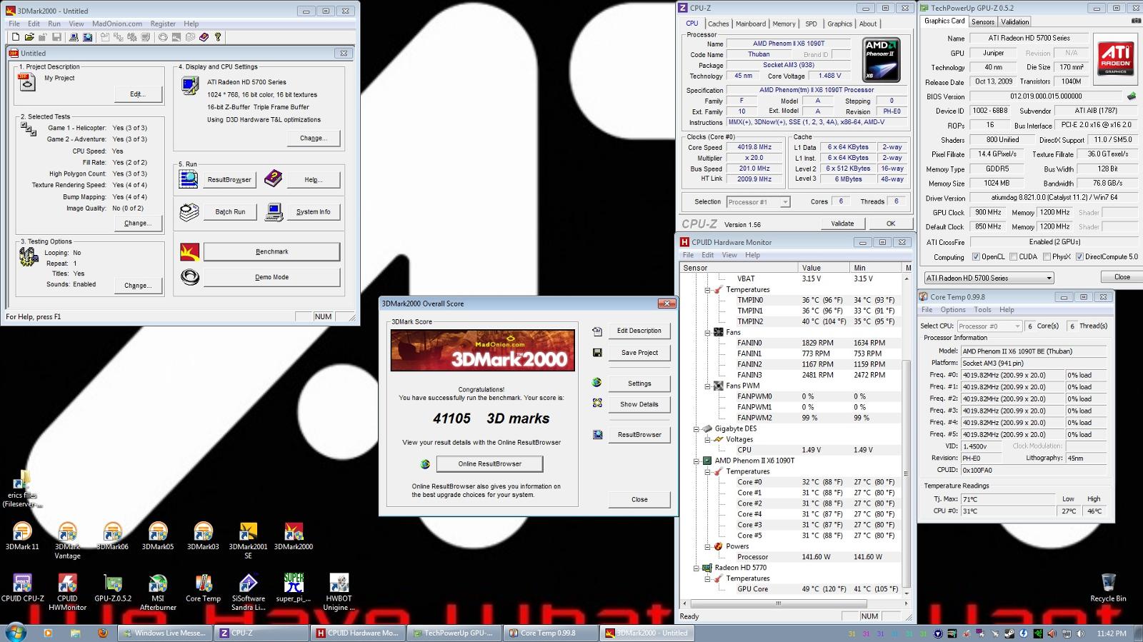The width and height of the screenshot is (1143, 642).
Task: Click the Steam icon in system tray
Action: click(x=1009, y=633)
